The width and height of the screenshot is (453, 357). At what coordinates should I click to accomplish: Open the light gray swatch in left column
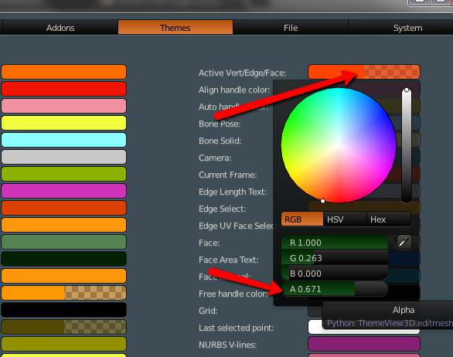tap(64, 157)
